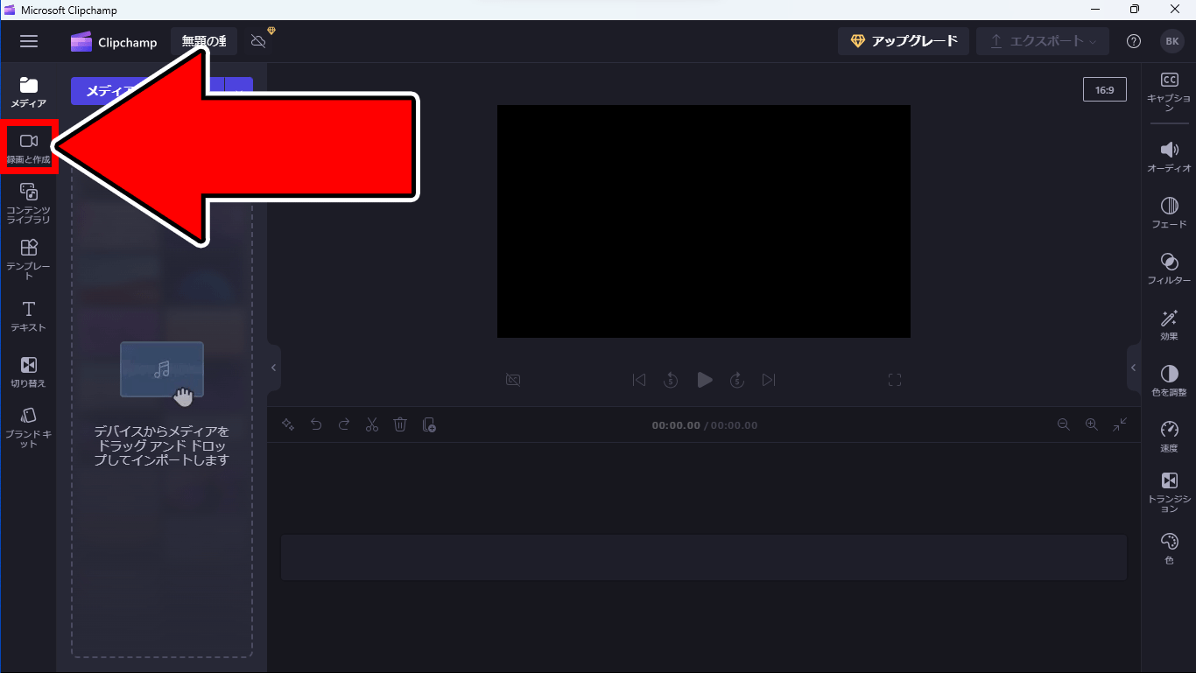Open the ブランドキット (Brand kit) panel
Image resolution: width=1196 pixels, height=673 pixels.
coord(29,427)
